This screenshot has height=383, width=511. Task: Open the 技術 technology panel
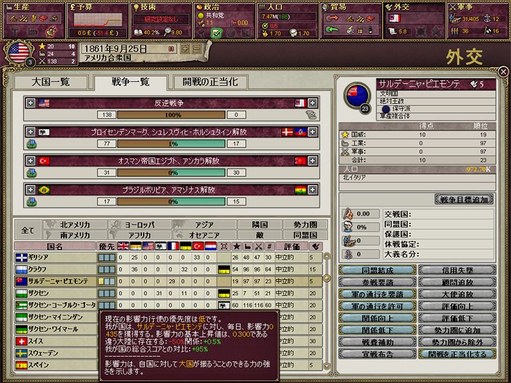[161, 20]
